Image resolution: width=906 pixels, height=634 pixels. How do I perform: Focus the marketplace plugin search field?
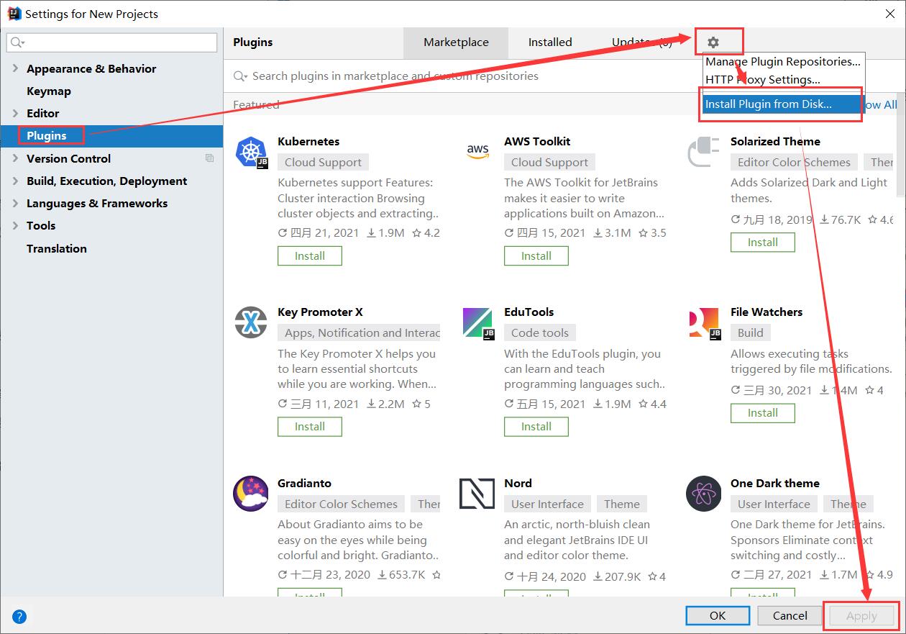(460, 76)
